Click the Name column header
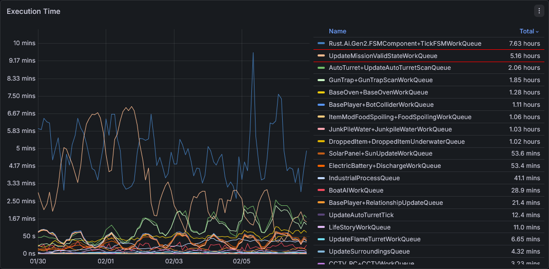This screenshot has width=549, height=269. (337, 31)
